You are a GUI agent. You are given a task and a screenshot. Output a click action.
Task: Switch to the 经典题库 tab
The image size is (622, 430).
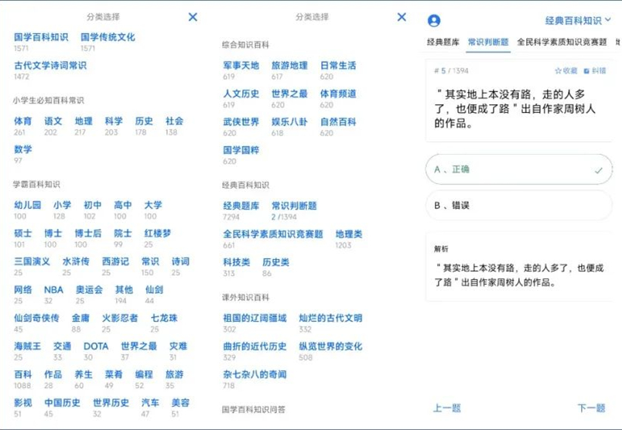443,42
